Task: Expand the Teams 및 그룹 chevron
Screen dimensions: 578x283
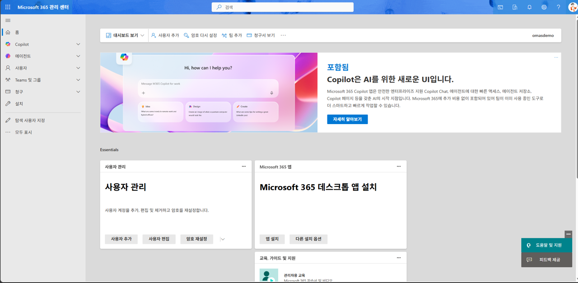Action: (x=78, y=80)
